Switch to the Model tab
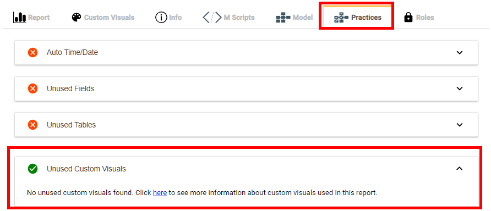 (x=294, y=18)
